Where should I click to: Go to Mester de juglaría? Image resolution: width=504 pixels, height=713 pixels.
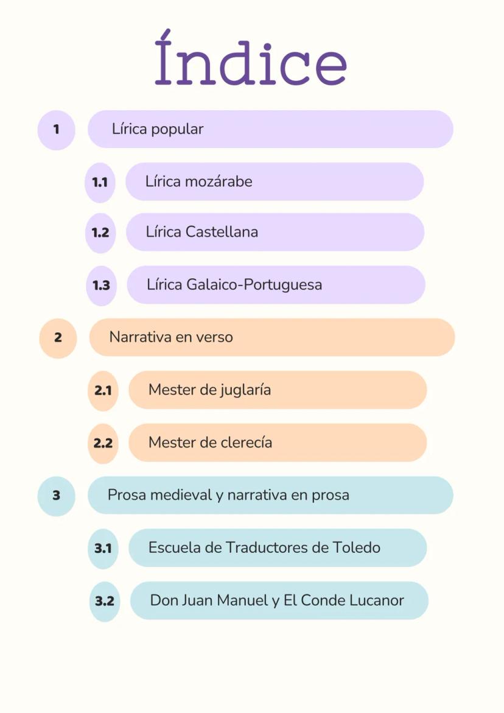278,390
